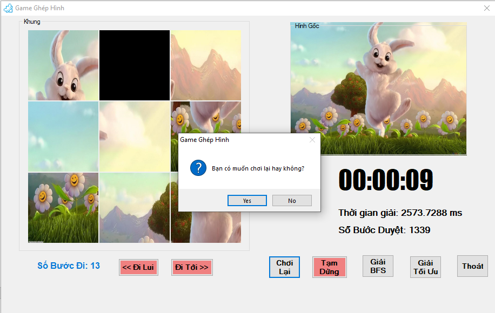Click the puzzle piece app icon

coord(8,8)
